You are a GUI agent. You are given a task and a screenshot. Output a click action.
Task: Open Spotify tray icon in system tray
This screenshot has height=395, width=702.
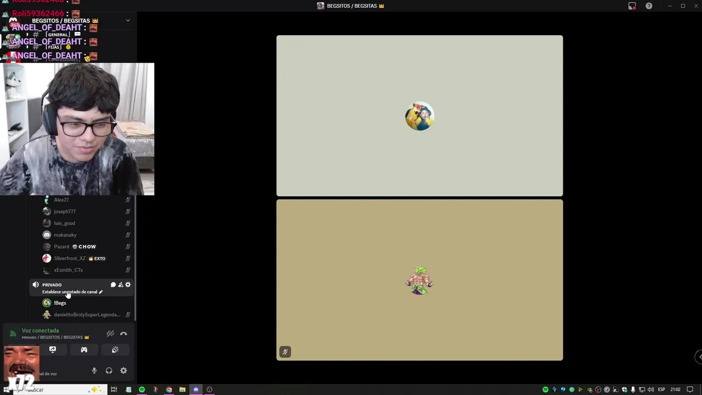point(545,390)
